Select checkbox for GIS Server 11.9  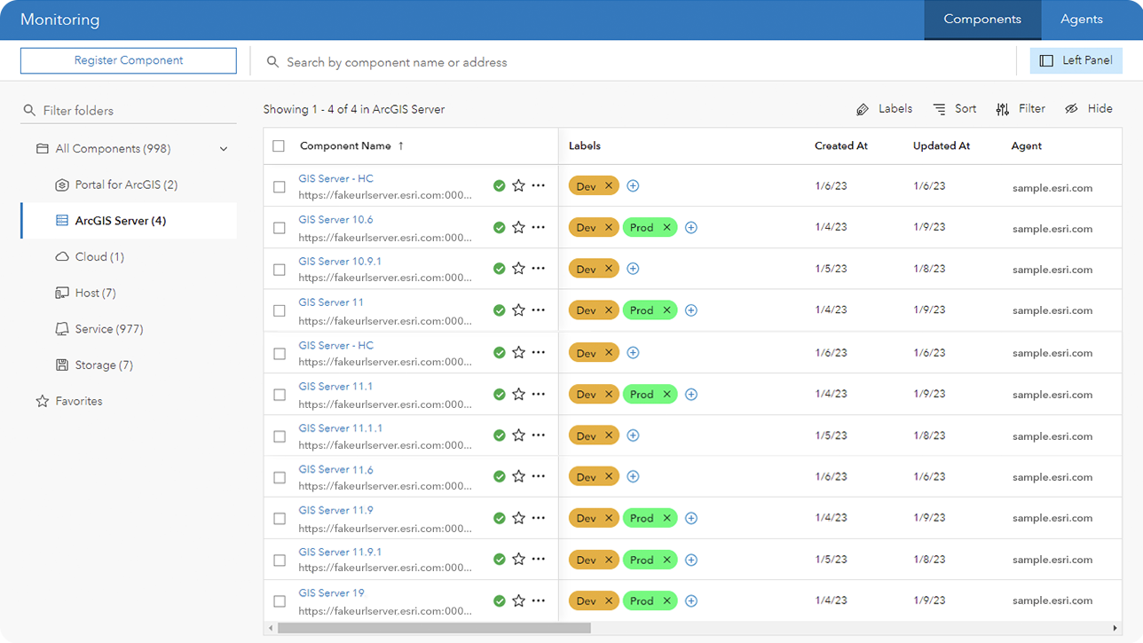(x=280, y=519)
